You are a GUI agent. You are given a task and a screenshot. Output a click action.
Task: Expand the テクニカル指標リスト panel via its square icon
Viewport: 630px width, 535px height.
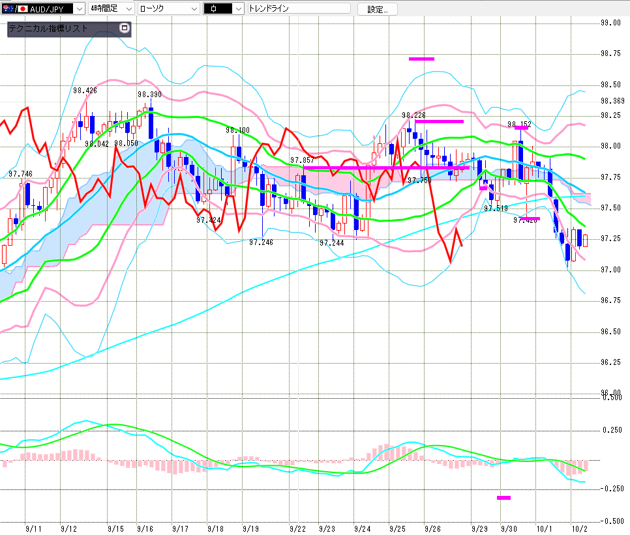125,29
